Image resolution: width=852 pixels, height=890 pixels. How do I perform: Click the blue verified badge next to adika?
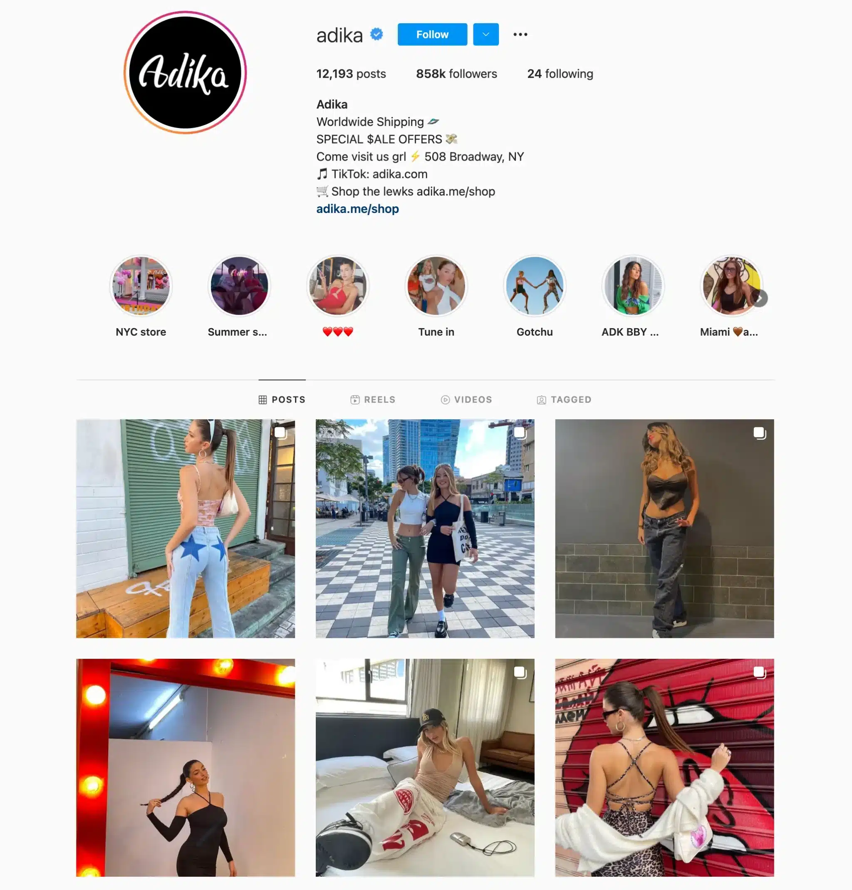[x=376, y=34]
